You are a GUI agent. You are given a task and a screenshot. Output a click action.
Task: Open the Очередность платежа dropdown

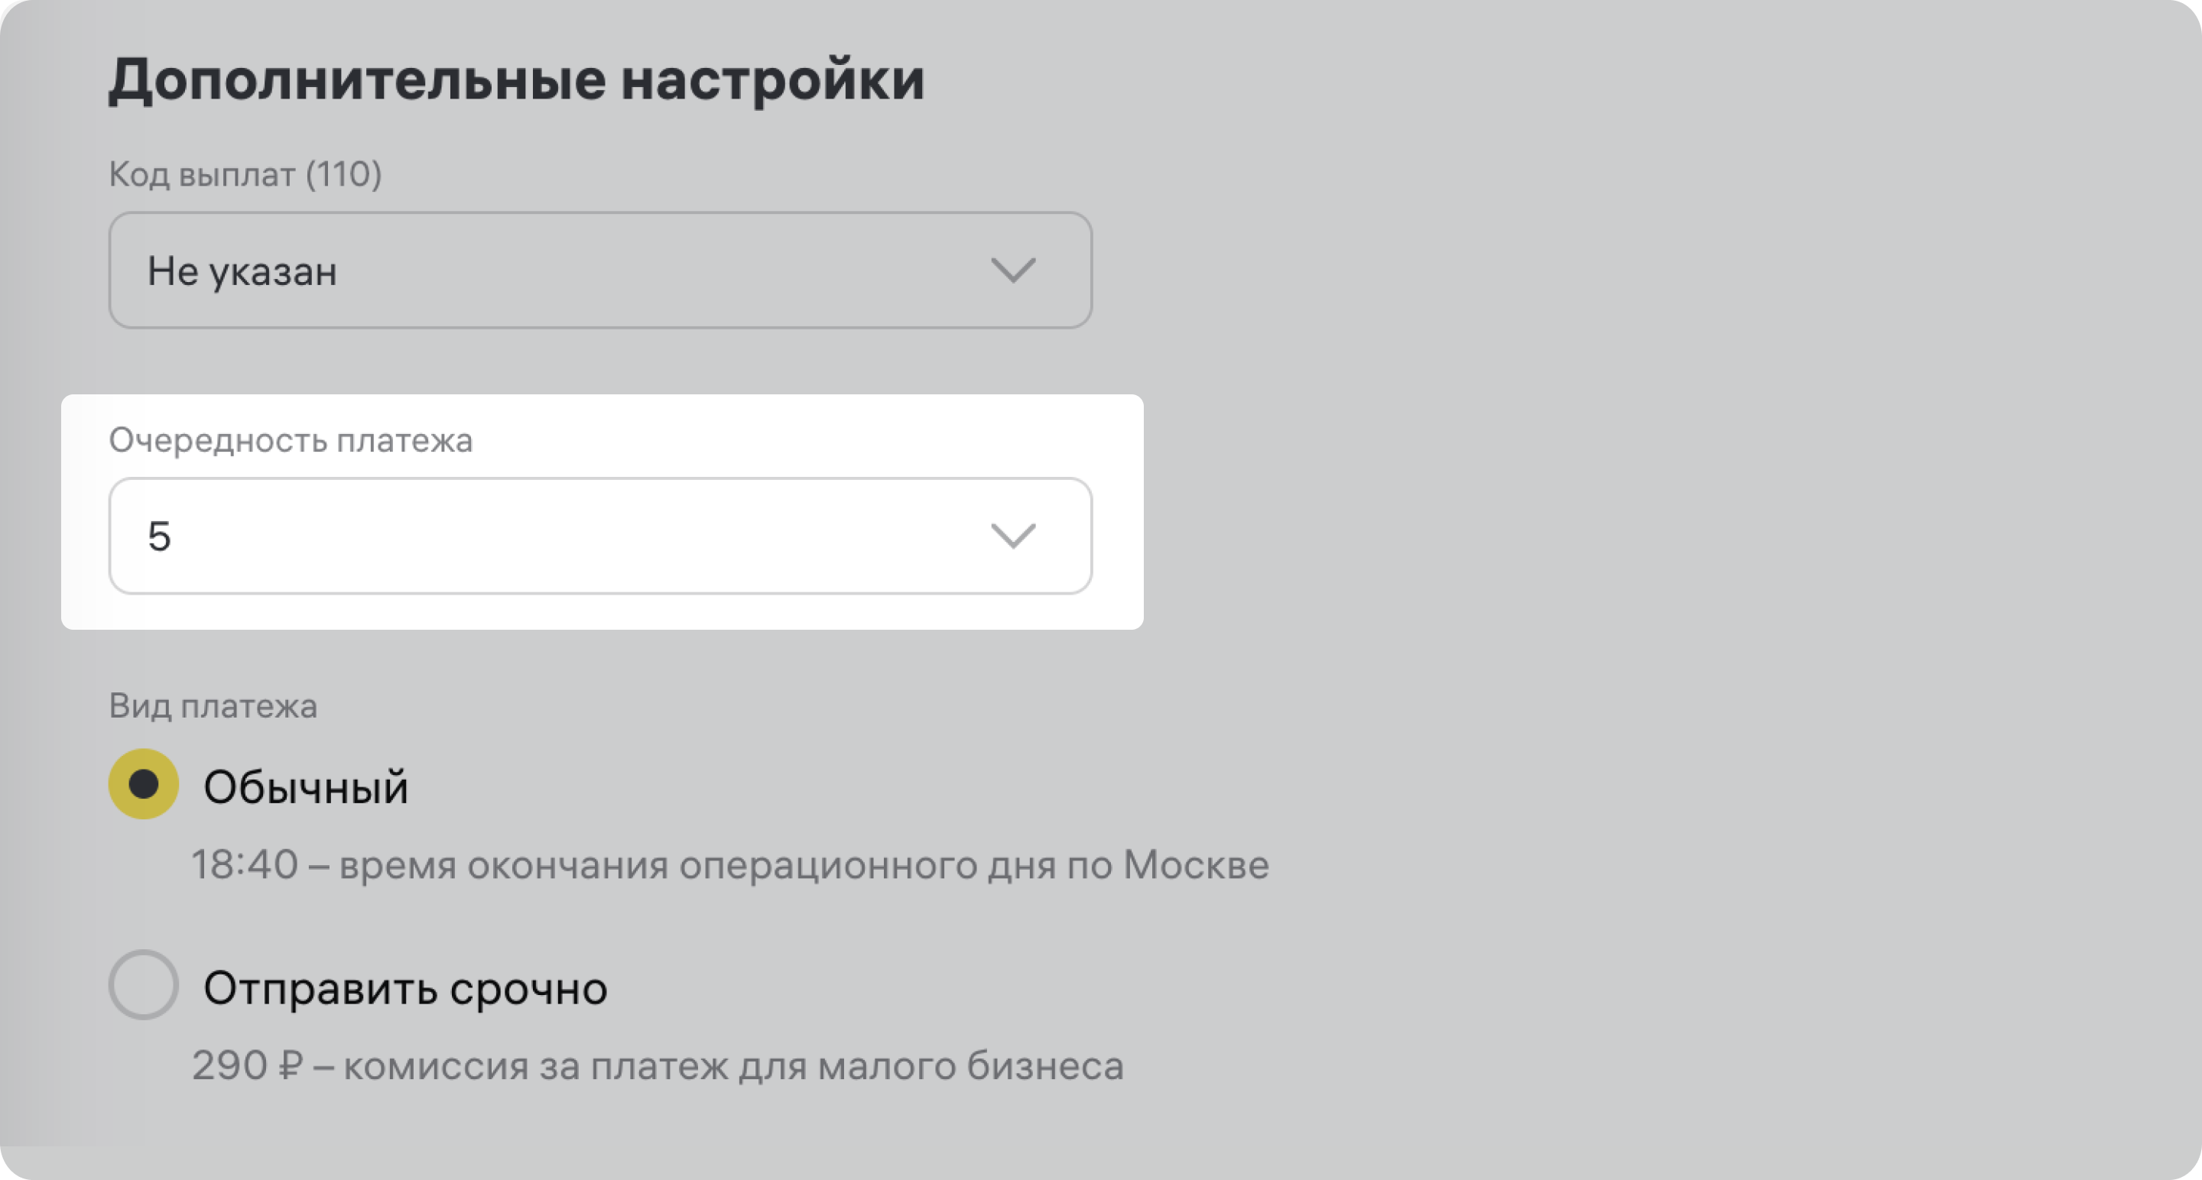click(x=599, y=536)
